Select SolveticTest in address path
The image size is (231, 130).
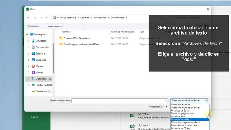[x=100, y=18]
